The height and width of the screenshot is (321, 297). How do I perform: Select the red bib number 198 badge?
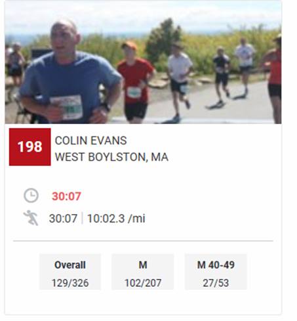[30, 147]
